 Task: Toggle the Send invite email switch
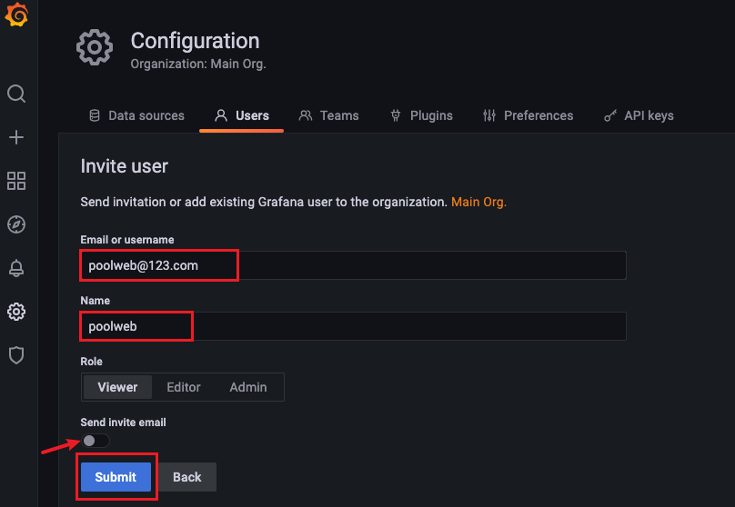96,441
